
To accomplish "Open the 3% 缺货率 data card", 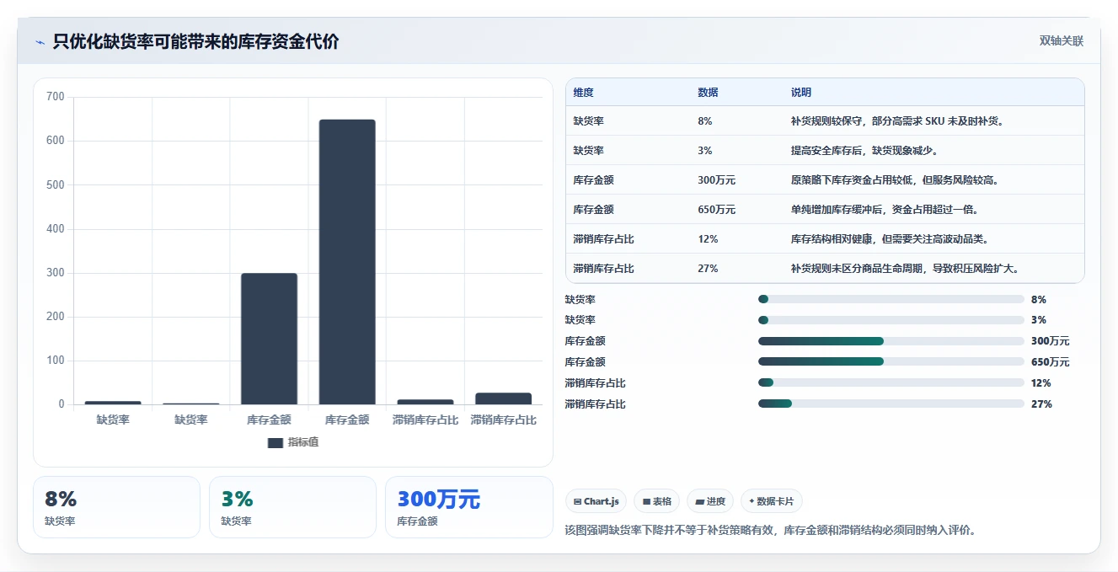I will click(x=292, y=507).
